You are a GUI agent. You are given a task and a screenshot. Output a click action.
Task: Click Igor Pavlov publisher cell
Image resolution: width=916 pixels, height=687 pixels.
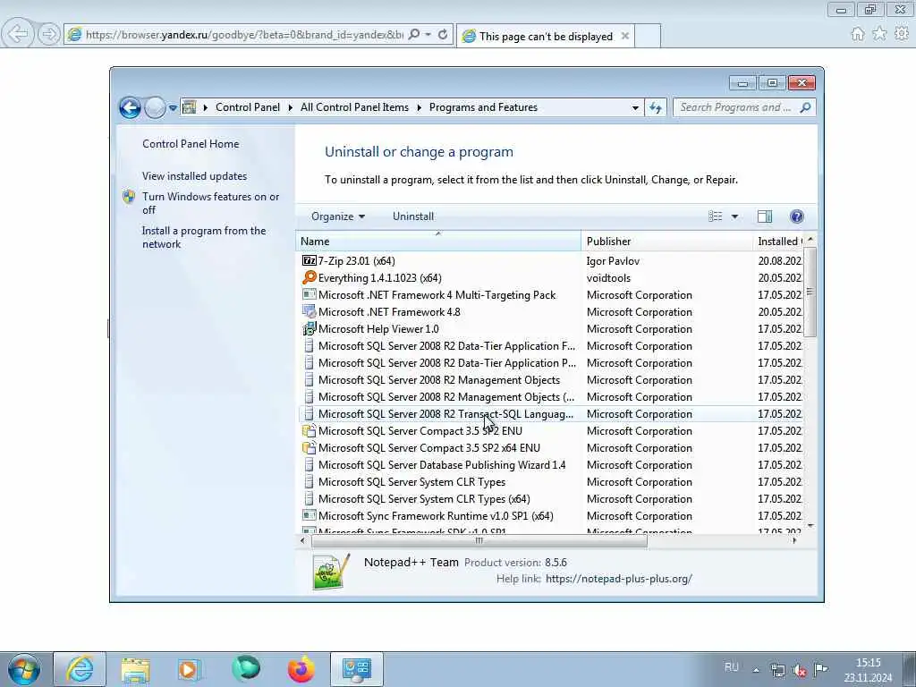click(x=613, y=261)
